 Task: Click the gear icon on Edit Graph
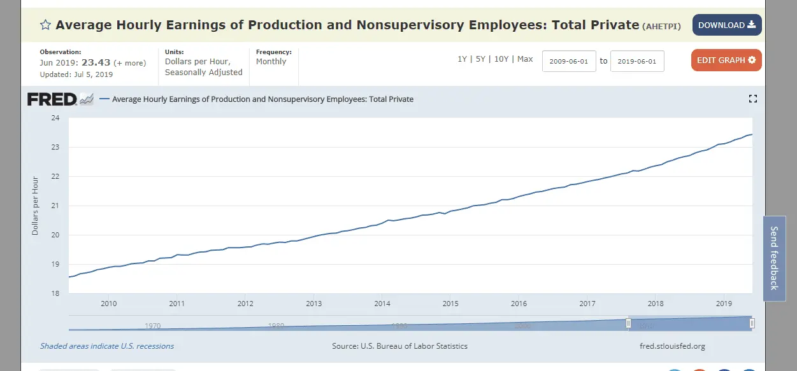[x=752, y=60]
